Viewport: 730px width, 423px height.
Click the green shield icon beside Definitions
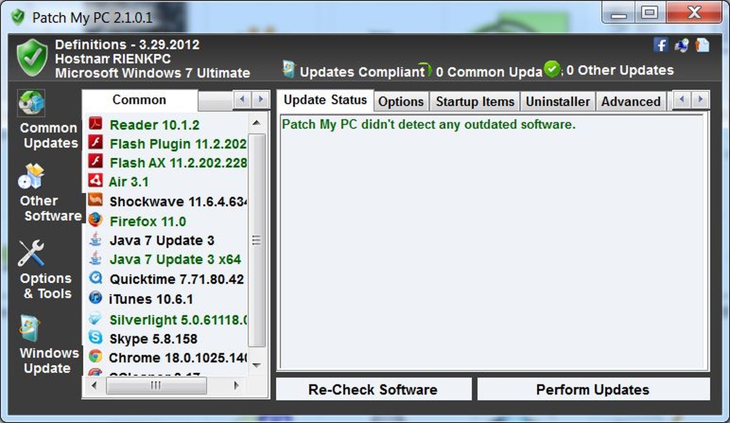tap(32, 58)
